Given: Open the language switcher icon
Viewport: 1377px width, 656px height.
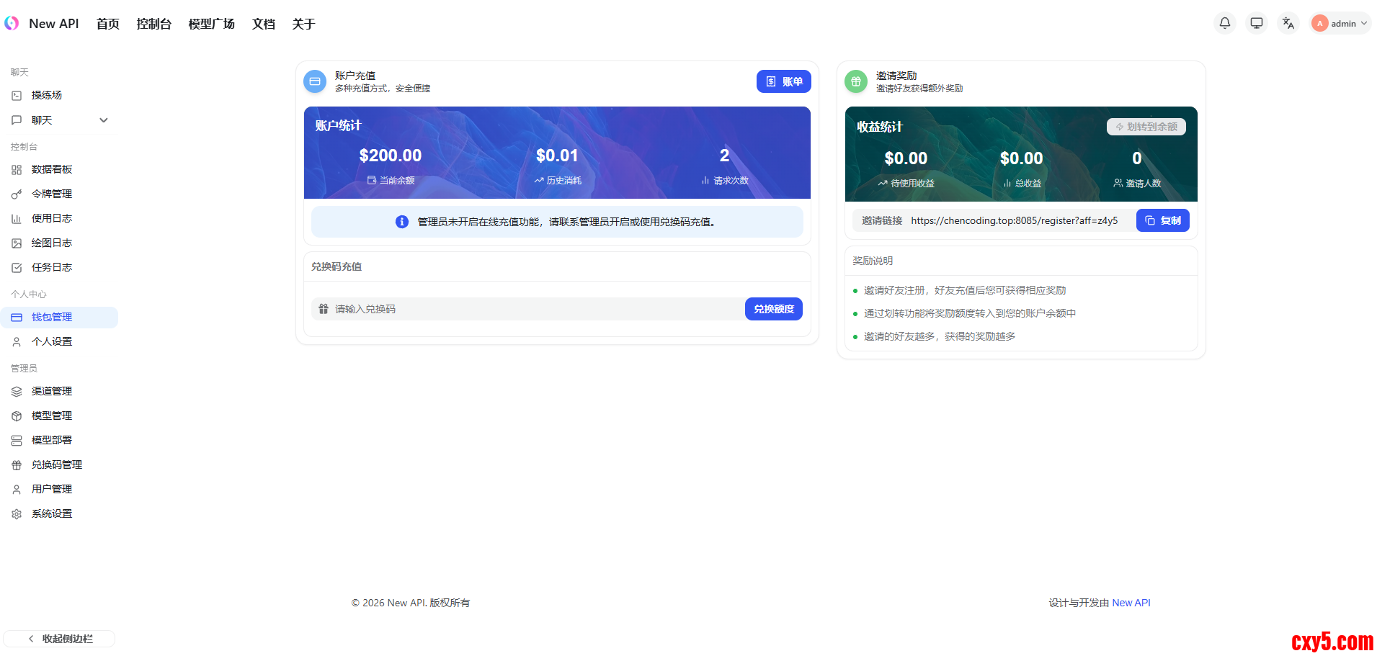Looking at the screenshot, I should (x=1288, y=23).
